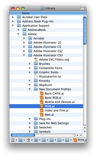
Task: Expand the Swatches folder triangle
Action: [30, 127]
